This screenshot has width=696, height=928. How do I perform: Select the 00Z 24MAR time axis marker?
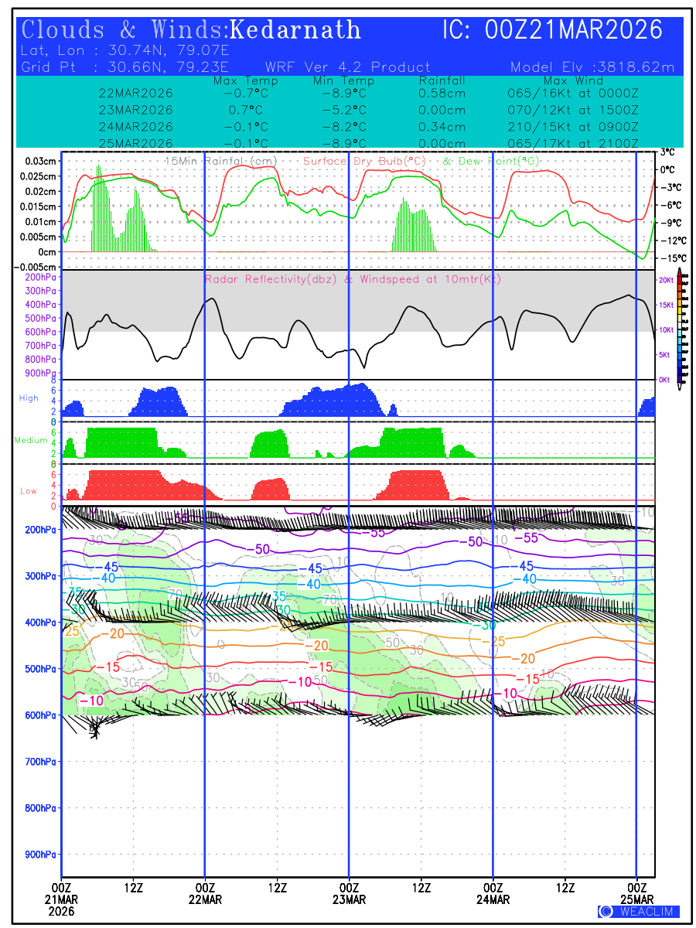click(493, 893)
